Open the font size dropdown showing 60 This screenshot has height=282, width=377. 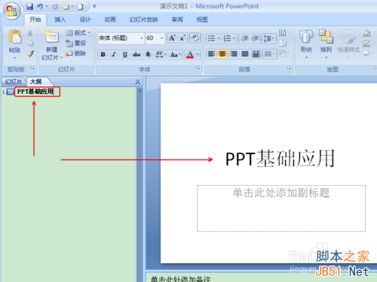tap(162, 38)
